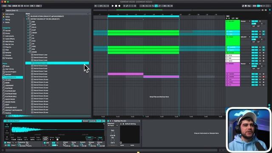Screen dimensions: 272x153
Task: Click the Link button in control bar
Action: click(5, 6)
